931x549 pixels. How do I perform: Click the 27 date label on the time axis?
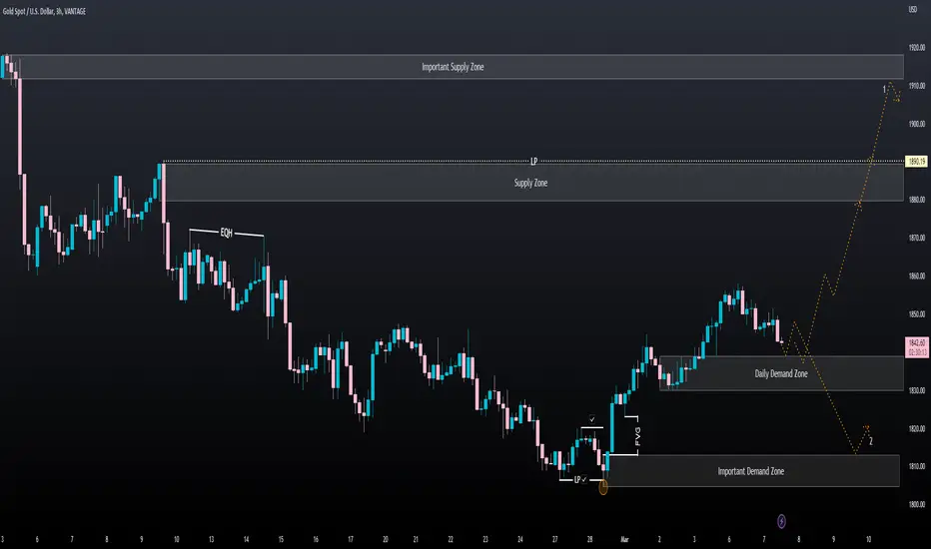point(555,539)
